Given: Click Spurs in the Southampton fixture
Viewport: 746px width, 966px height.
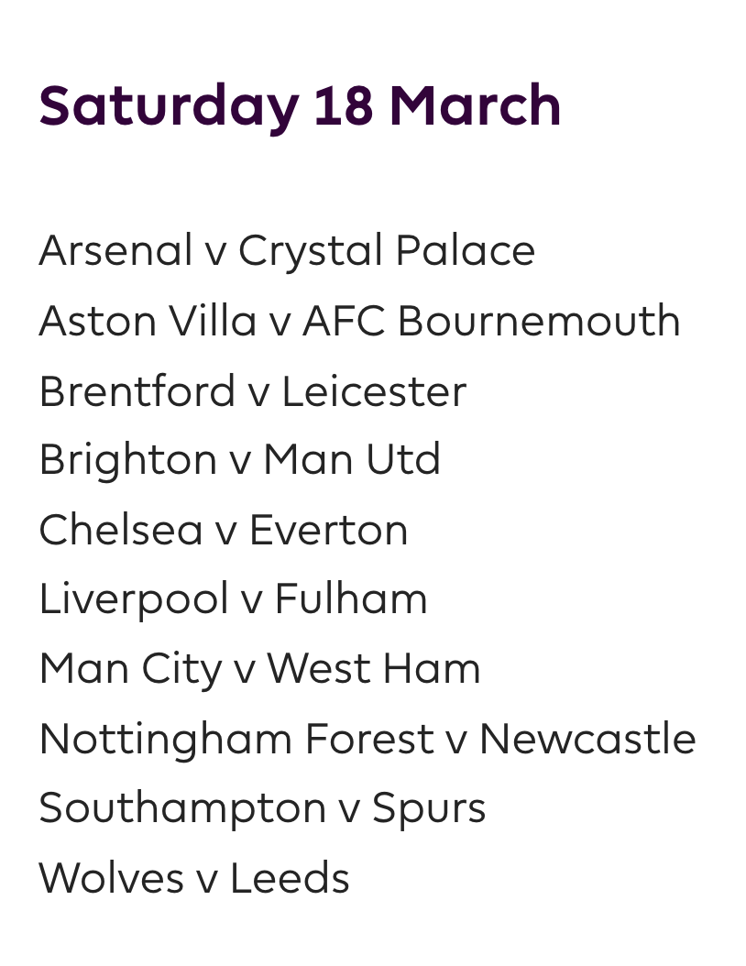Looking at the screenshot, I should (x=429, y=808).
